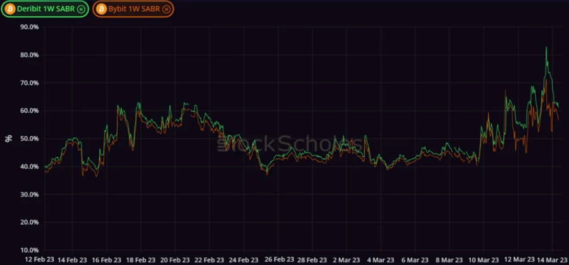Click the 14 Mar 23 date label
The height and width of the screenshot is (265, 569).
pos(552,260)
